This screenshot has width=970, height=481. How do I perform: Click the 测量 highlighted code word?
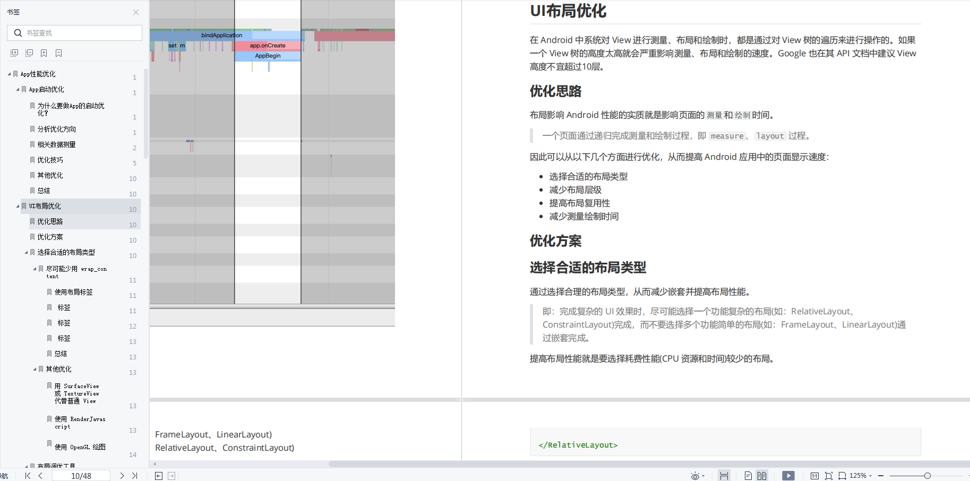pos(714,115)
